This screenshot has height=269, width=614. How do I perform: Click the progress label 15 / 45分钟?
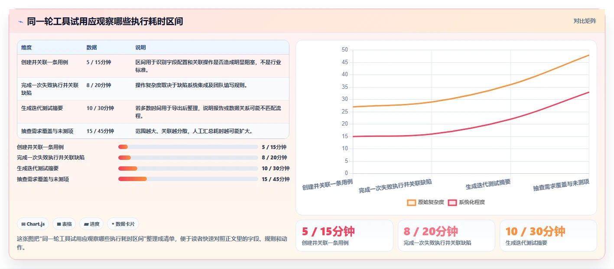276,179
